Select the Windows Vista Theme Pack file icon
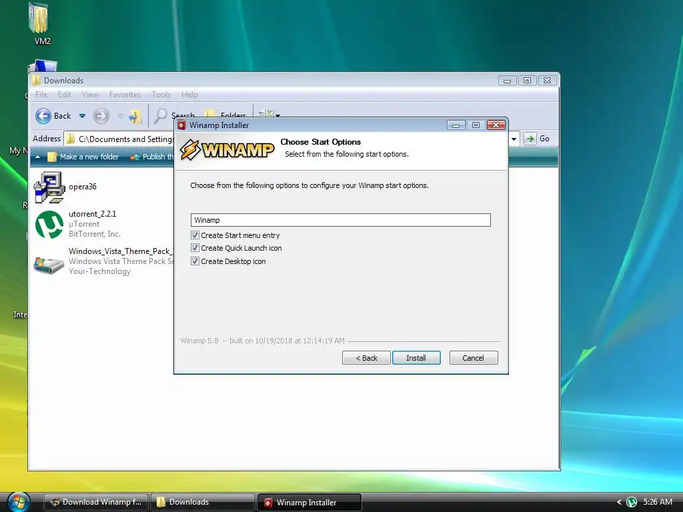This screenshot has width=683, height=512. pyautogui.click(x=49, y=264)
